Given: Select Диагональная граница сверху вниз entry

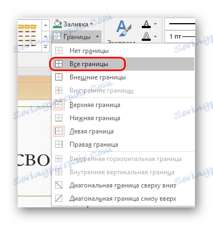Looking at the screenshot, I should (123, 185).
